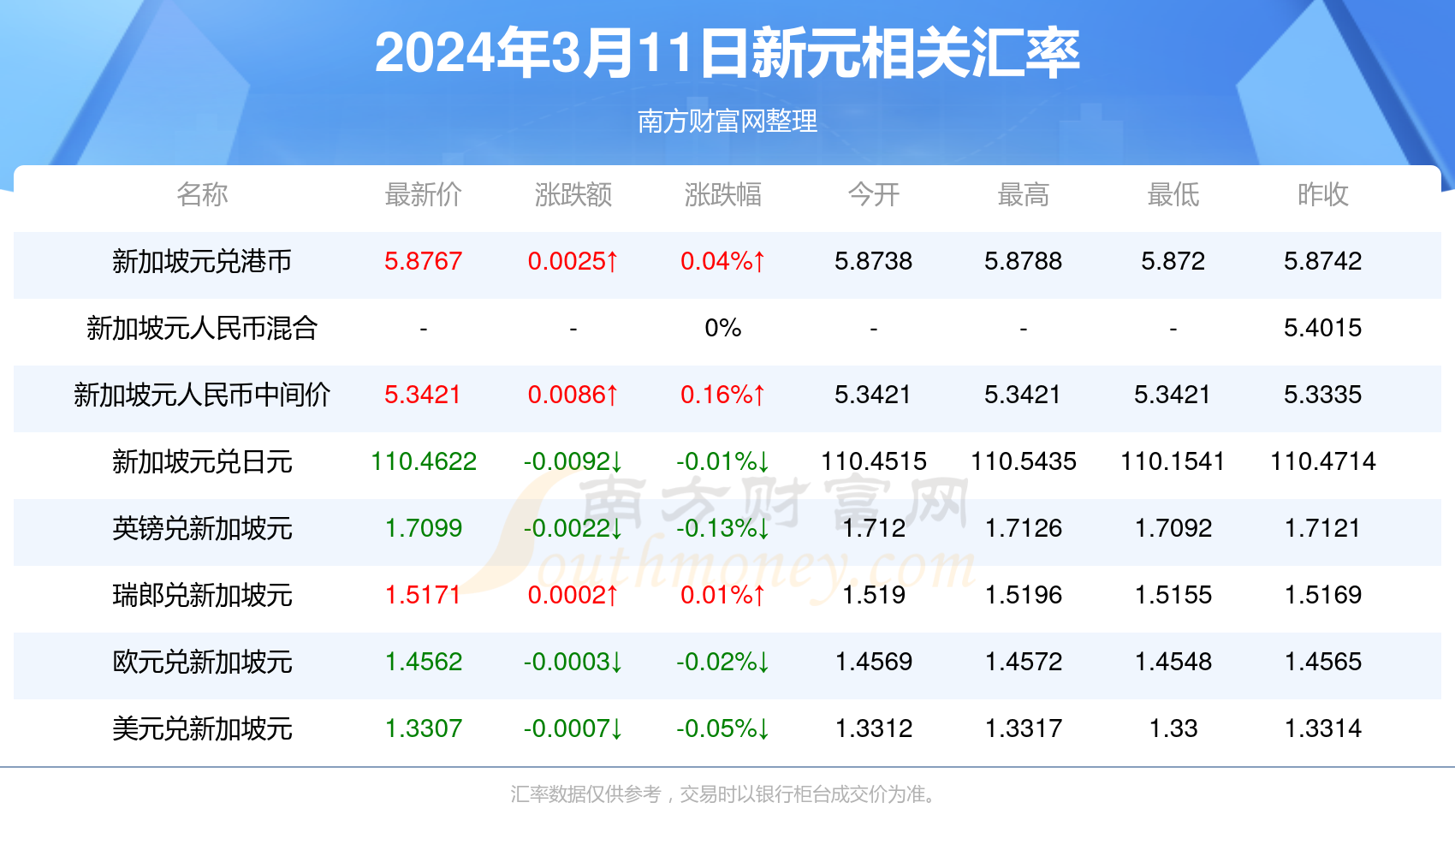The width and height of the screenshot is (1455, 856).
Task: Click the title 2024年3月11日新元相关汇率
Action: pyautogui.click(x=727, y=53)
